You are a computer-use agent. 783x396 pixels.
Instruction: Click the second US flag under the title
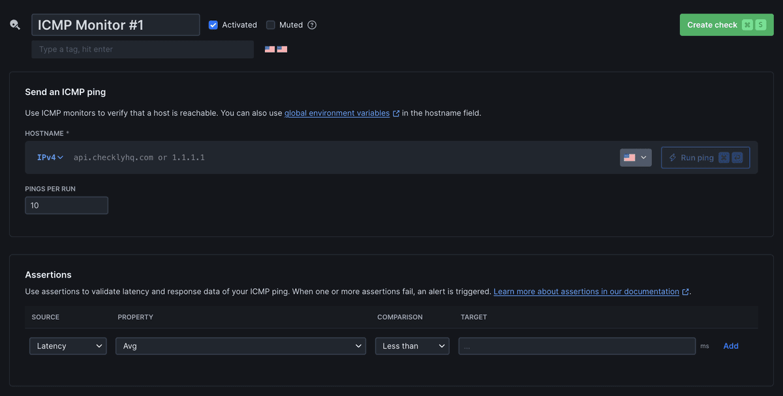point(282,49)
